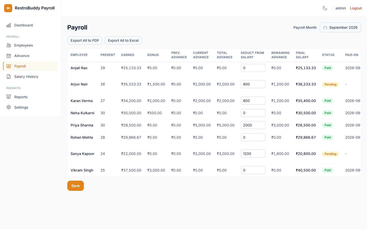Click the Reports chart icon
Viewport: 367px width, 229px height.
pos(9,97)
